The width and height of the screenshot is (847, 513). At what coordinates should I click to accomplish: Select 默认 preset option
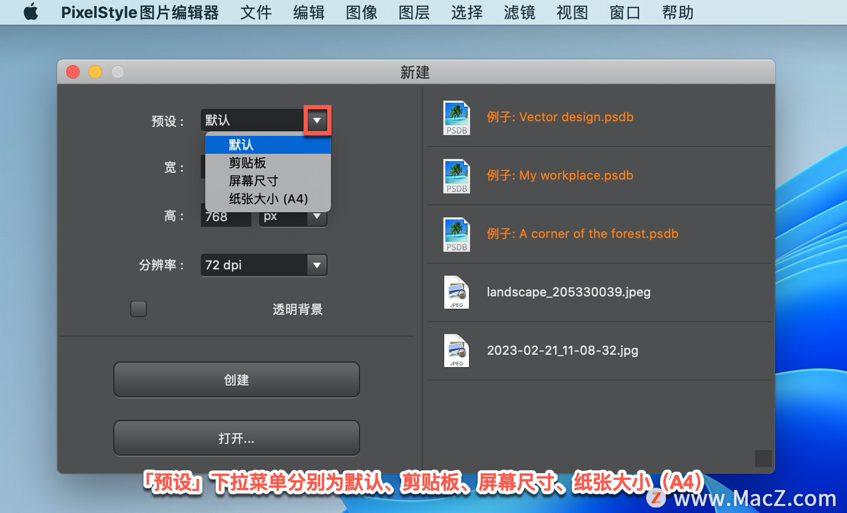(268, 145)
